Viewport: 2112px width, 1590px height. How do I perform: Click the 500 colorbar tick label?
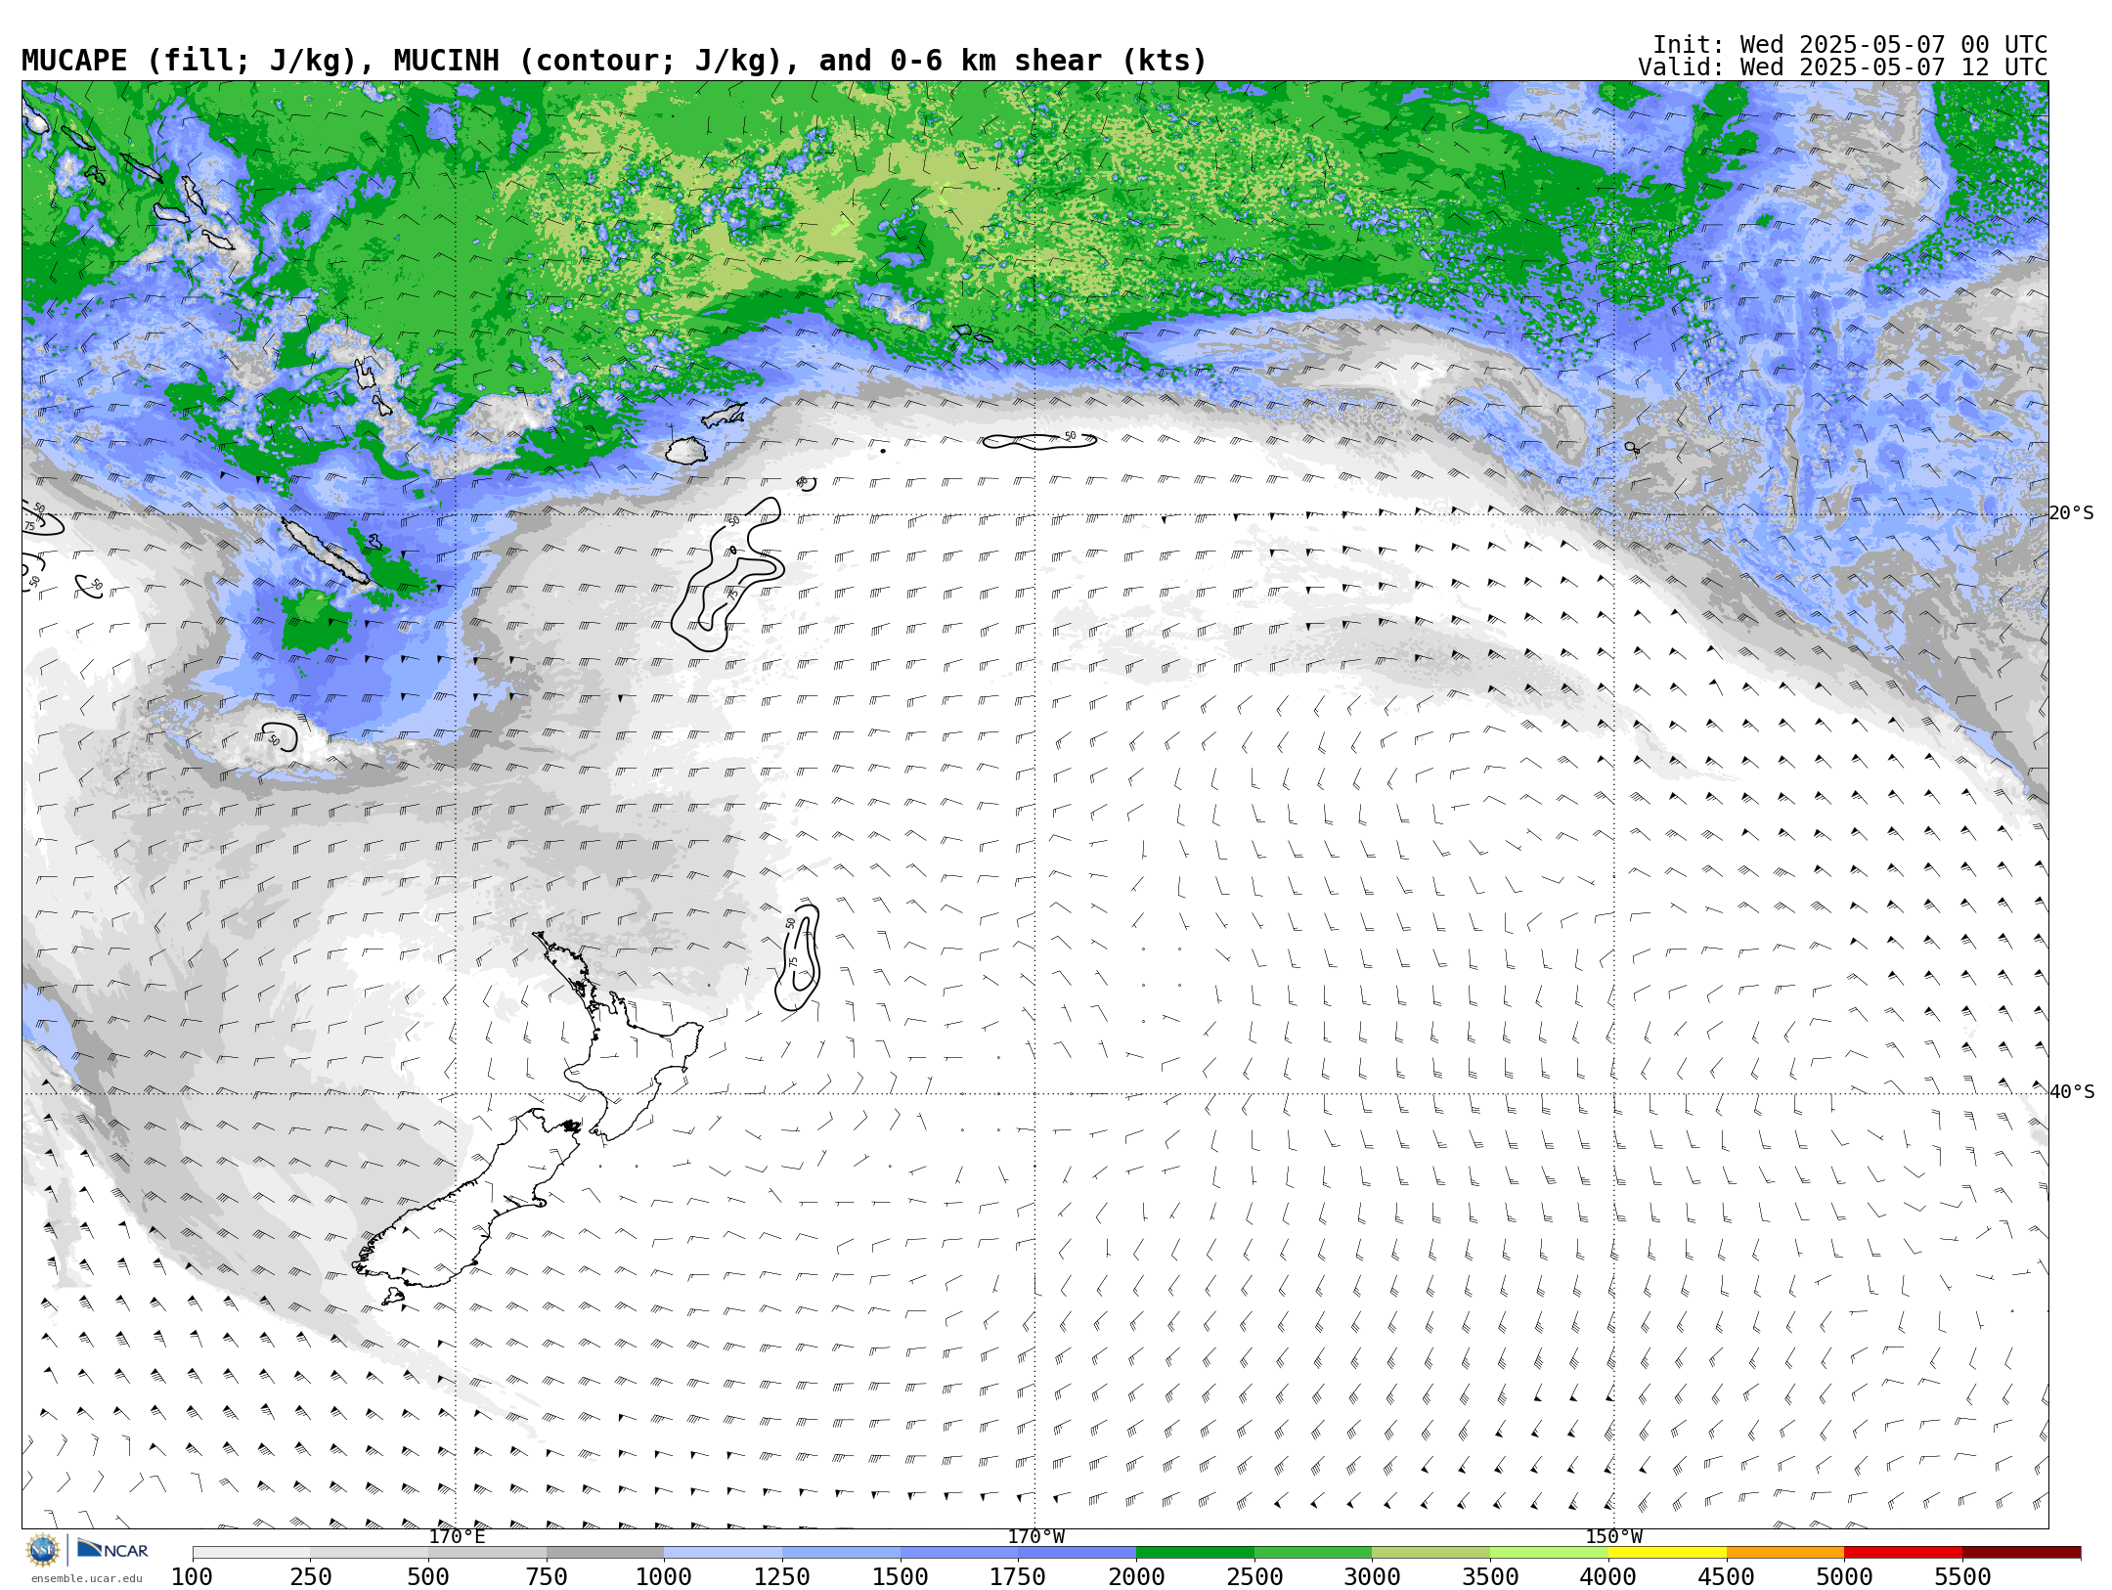[x=428, y=1577]
